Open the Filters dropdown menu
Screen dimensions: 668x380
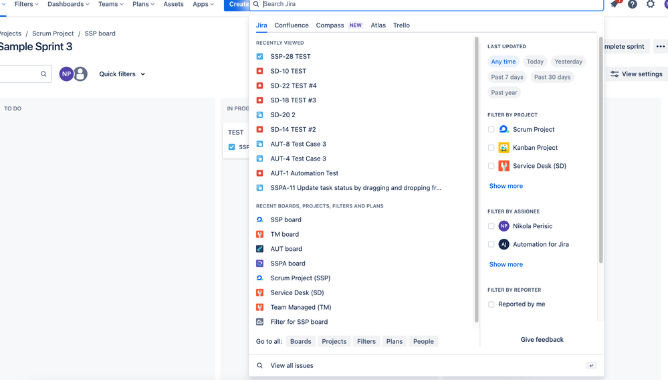pyautogui.click(x=27, y=4)
